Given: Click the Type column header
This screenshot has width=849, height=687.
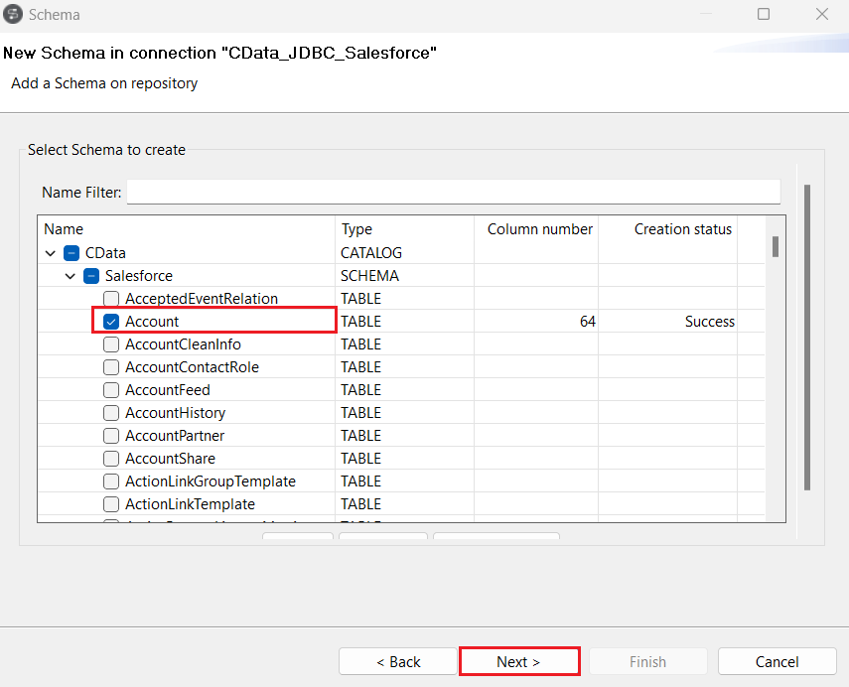Looking at the screenshot, I should coord(404,229).
